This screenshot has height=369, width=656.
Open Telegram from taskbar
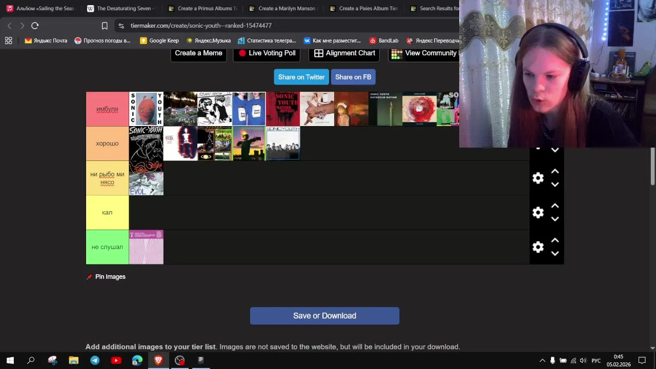pyautogui.click(x=95, y=360)
